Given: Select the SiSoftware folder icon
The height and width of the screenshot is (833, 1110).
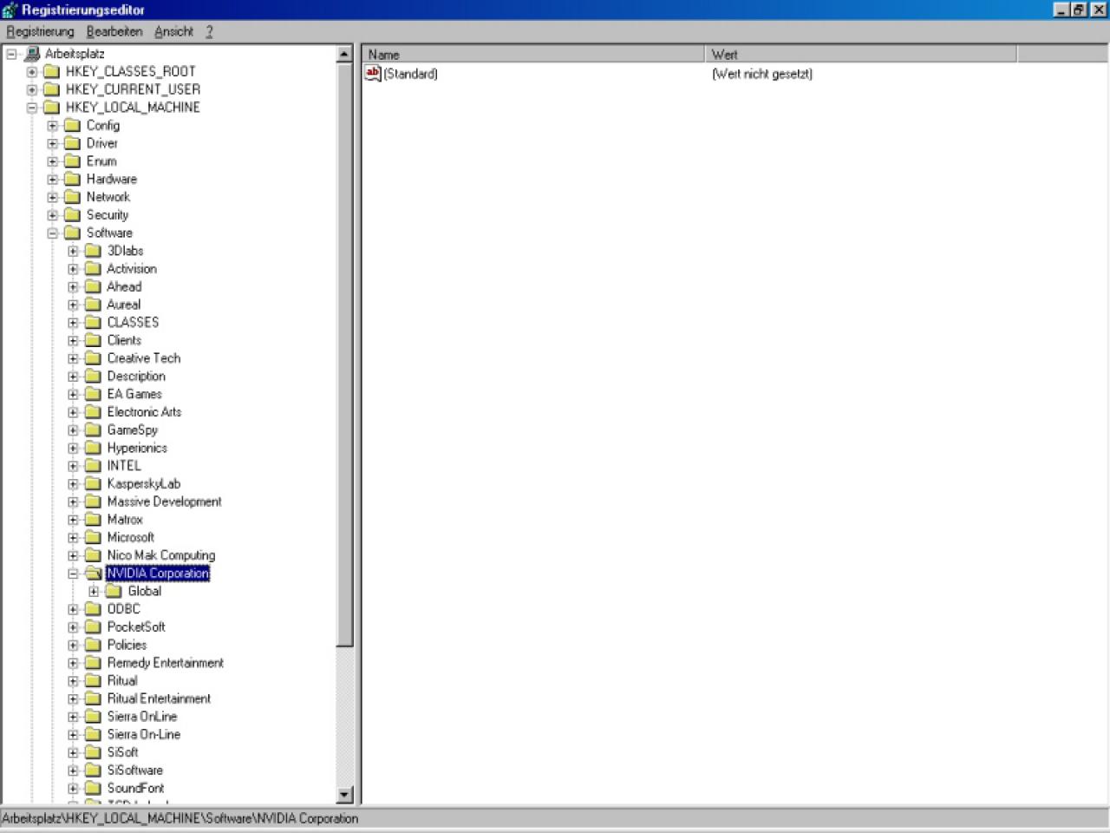Looking at the screenshot, I should pos(94,771).
